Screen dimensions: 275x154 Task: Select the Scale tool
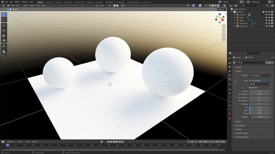pyautogui.click(x=4, y=36)
